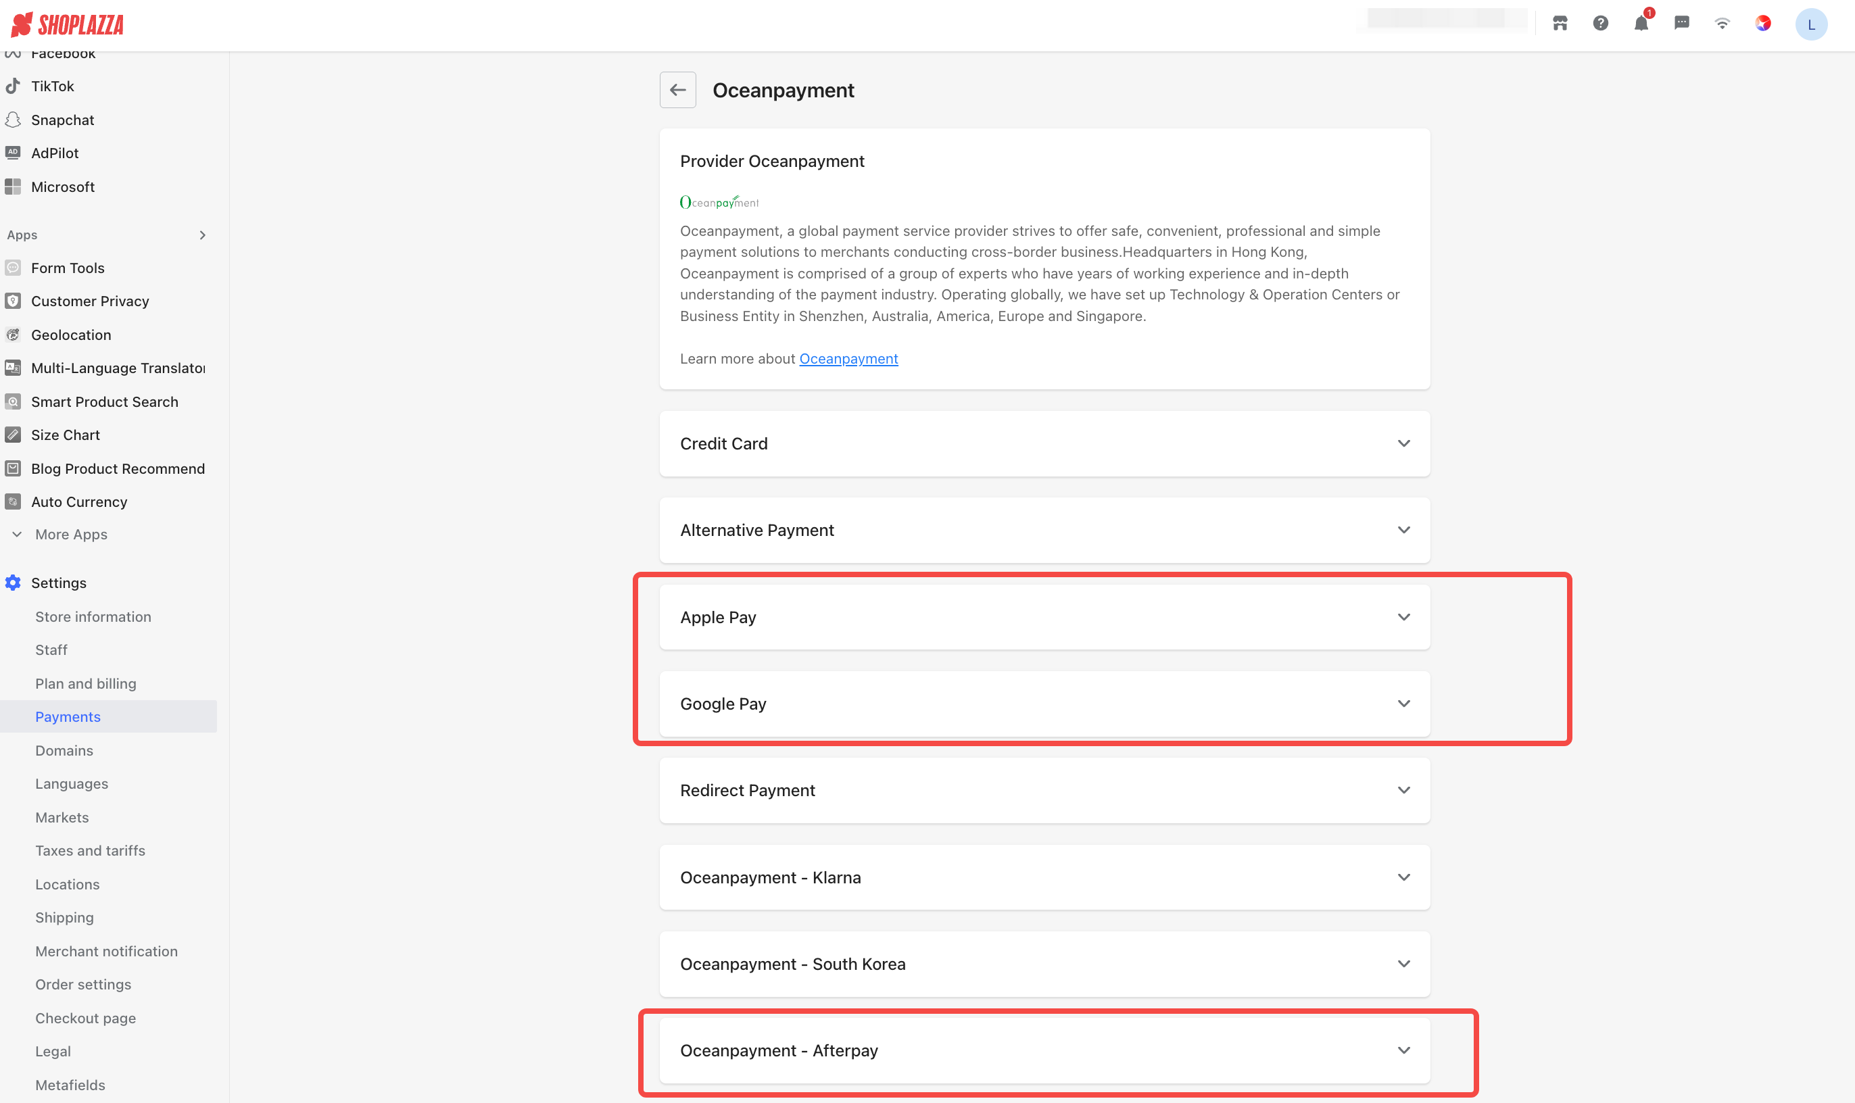Open Taxes and tariffs settings
The image size is (1855, 1103).
[x=90, y=850]
